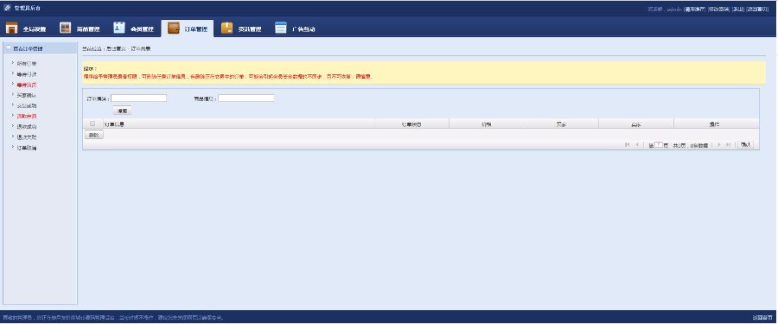The image size is (778, 324).
Task: Open 退款失败 in the sidebar
Action: (26, 137)
